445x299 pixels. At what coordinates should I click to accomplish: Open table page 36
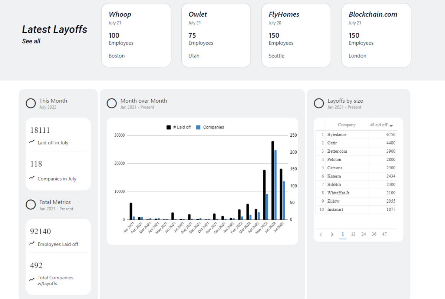pos(374,234)
